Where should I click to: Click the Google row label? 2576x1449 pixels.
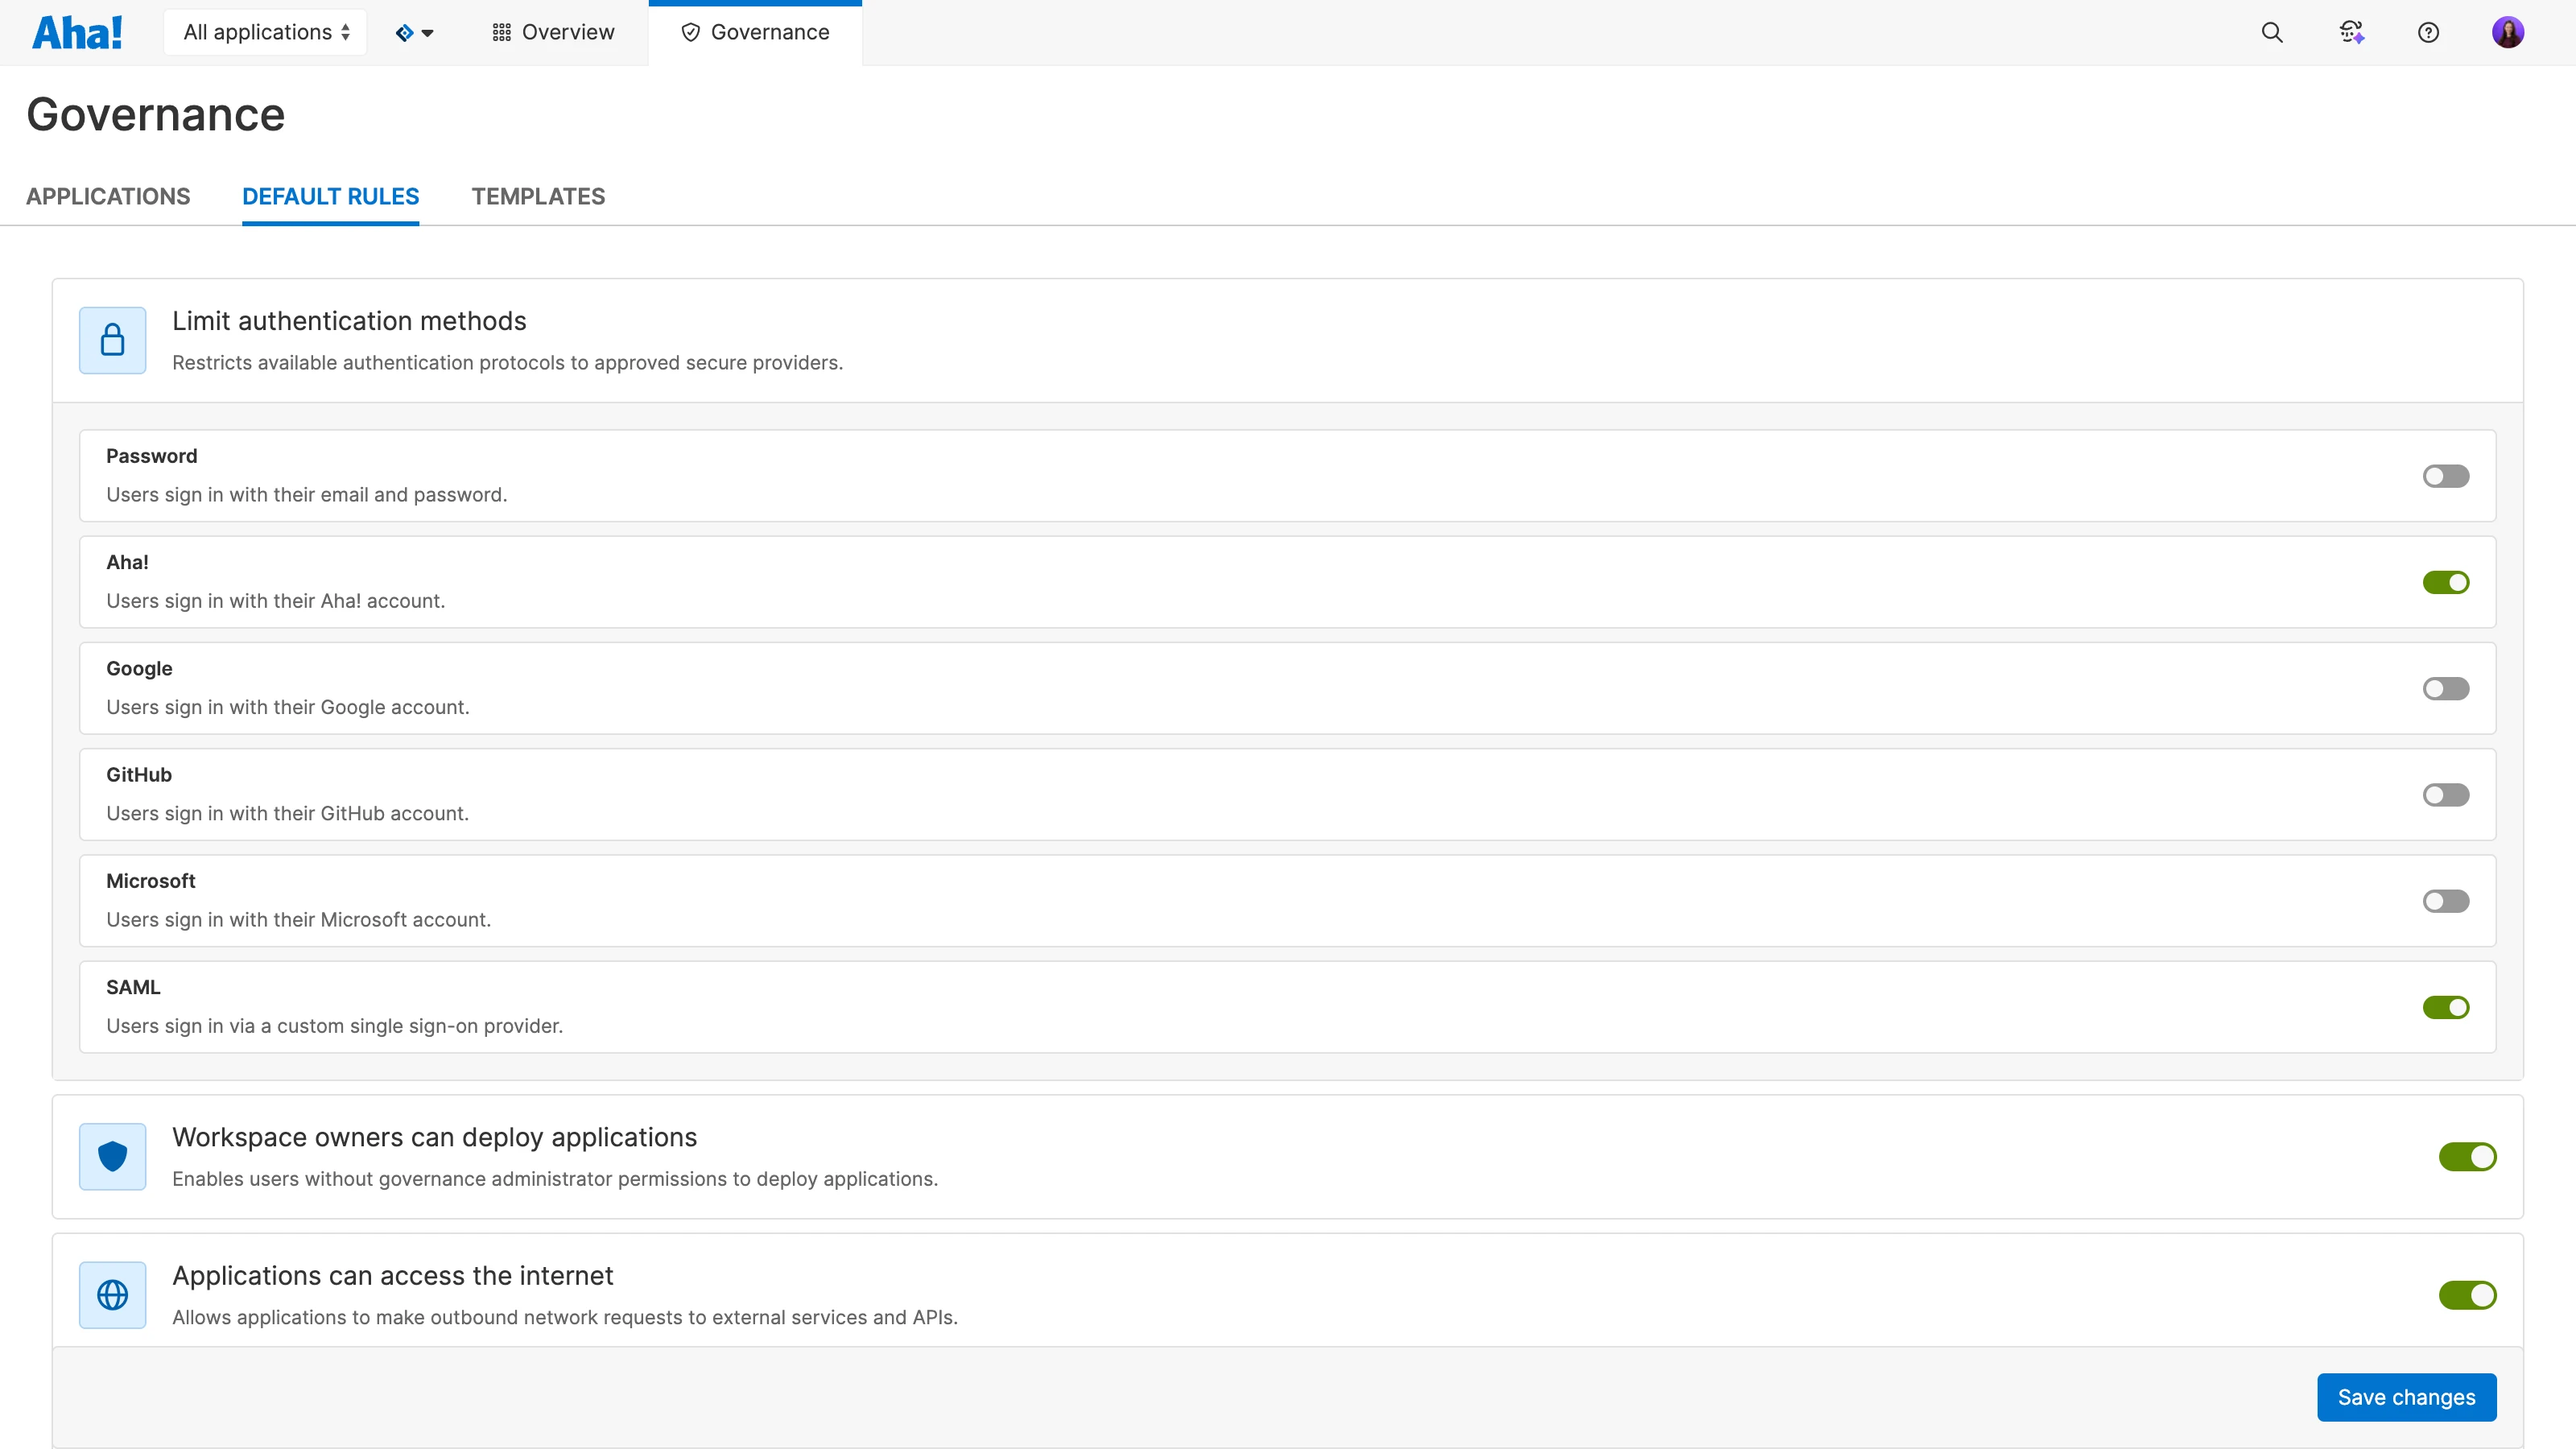coord(139,668)
